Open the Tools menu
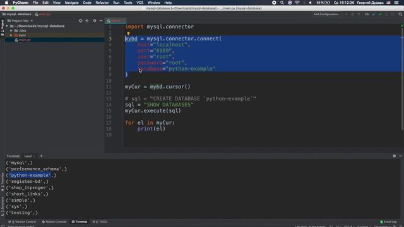Image resolution: width=404 pixels, height=227 pixels. click(128, 3)
